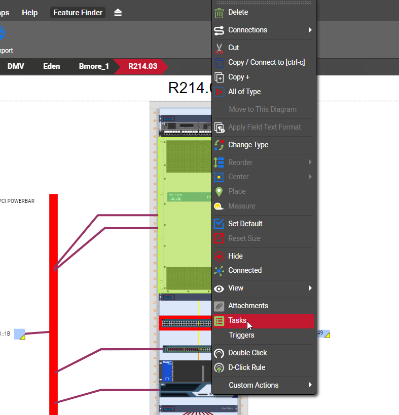Toggle Set Default checkbox option
Image resolution: width=399 pixels, height=415 pixels.
245,224
